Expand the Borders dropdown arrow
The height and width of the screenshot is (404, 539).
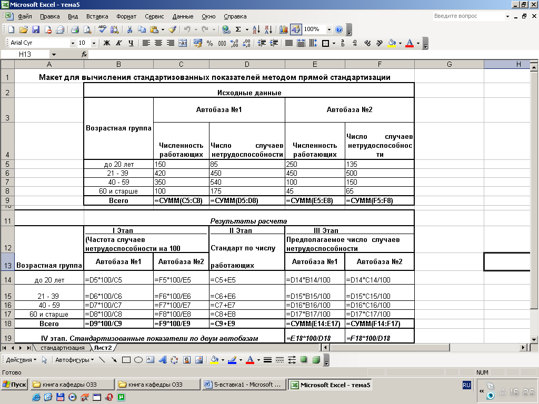(x=334, y=43)
